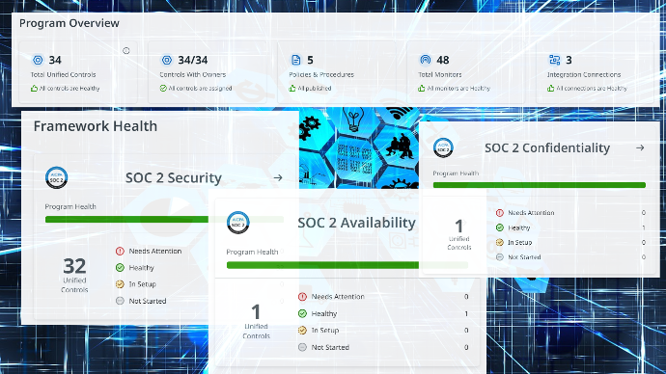Open SOC 2 Security via its arrow
The image size is (666, 374).
click(x=278, y=177)
